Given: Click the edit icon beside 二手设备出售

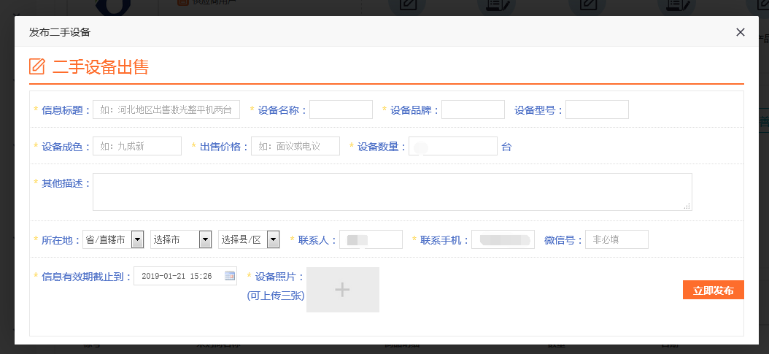Looking at the screenshot, I should (36, 66).
